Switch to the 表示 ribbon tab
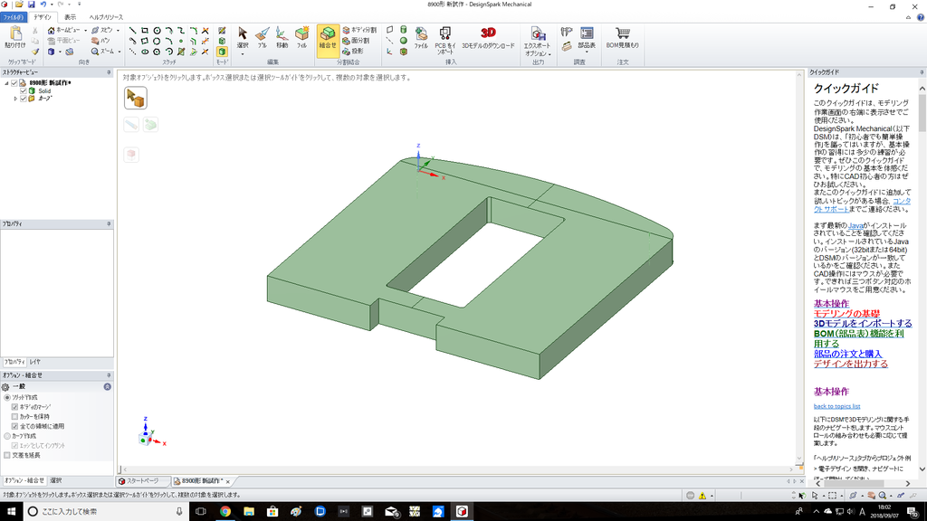 [70, 17]
